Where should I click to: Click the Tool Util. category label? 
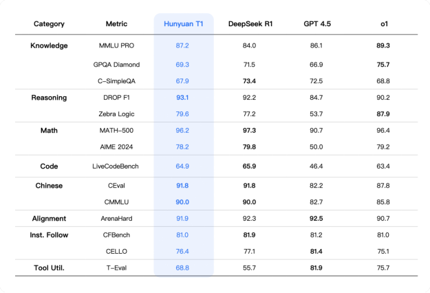point(49,267)
